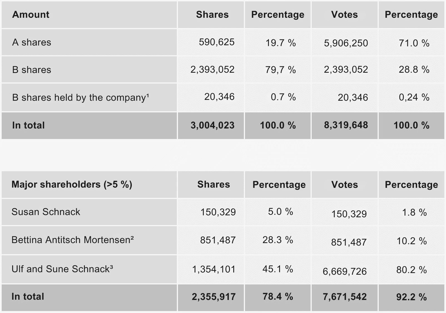446x313 pixels.
Task: Select Ulf and Sune Schnack's 6,669,726 votes
Action: tap(345, 271)
